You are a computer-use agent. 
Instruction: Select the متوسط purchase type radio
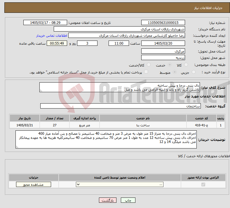[175, 72]
